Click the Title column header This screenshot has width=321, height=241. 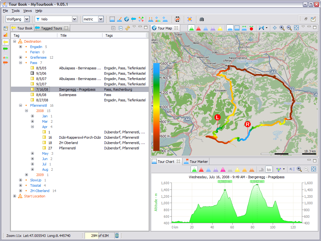80,35
